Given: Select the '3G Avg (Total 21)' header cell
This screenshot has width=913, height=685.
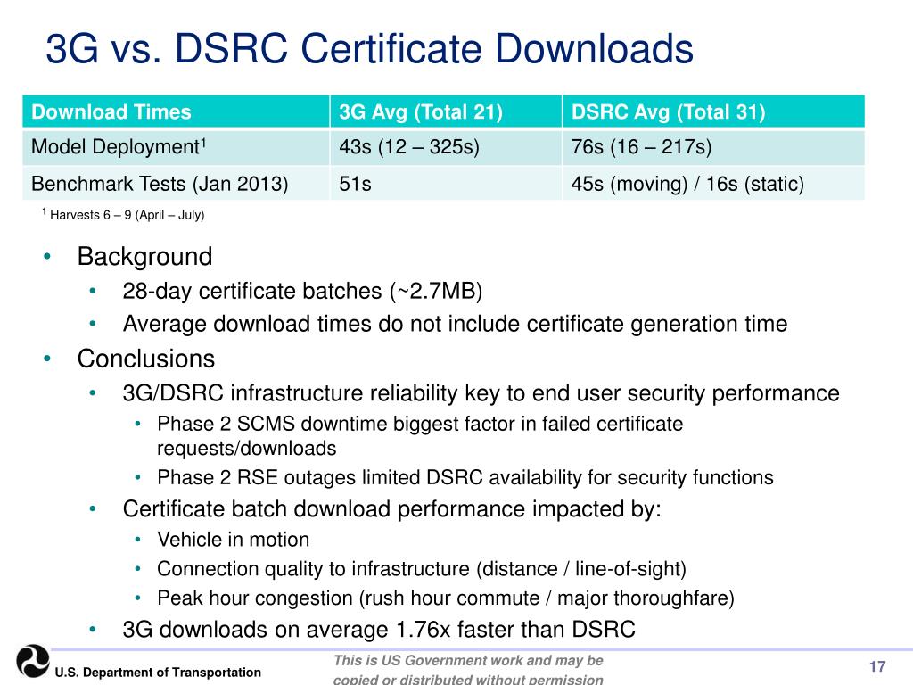Looking at the screenshot, I should 446,111.
